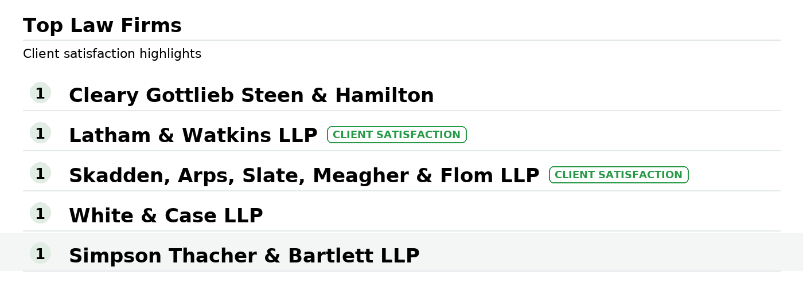
Task: Select the rank badge next to Simpson Thacher
Action: 40,253
